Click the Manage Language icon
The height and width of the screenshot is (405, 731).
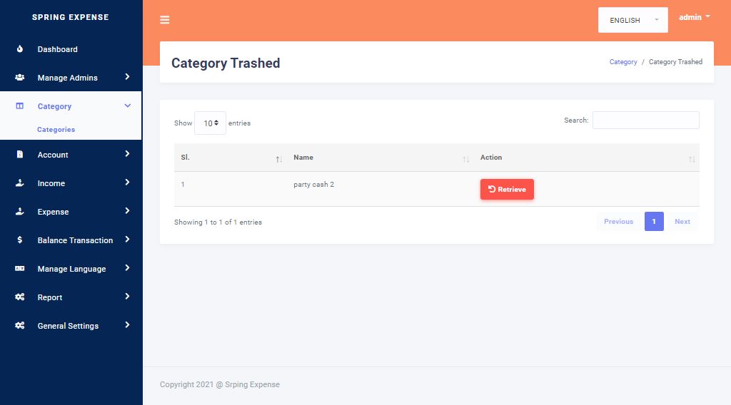click(x=19, y=269)
